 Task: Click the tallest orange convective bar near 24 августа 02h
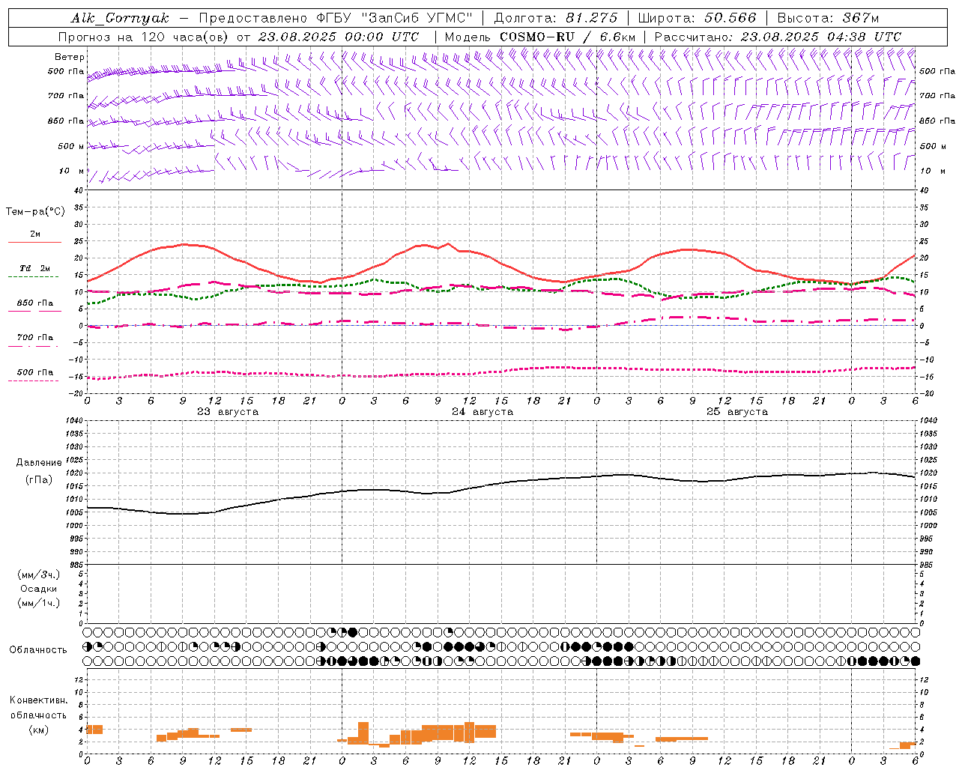pyautogui.click(x=363, y=733)
